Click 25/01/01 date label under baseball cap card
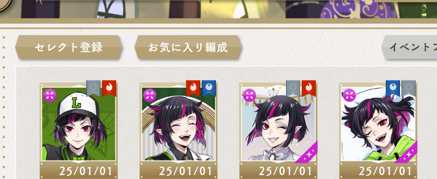Image resolution: width=437 pixels, height=179 pixels. (x=86, y=171)
